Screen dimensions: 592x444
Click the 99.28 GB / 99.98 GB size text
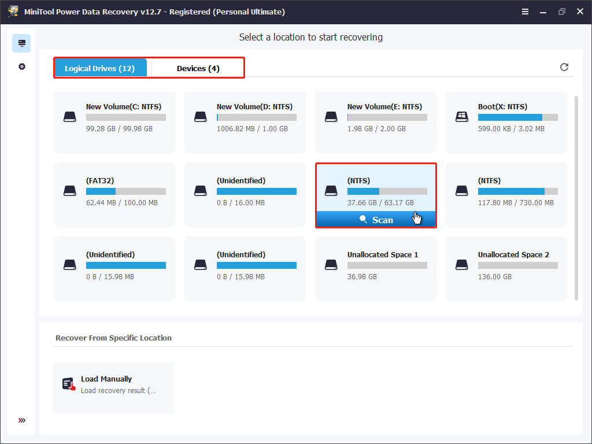coord(119,129)
